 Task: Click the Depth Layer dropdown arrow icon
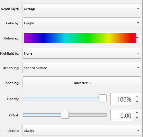(x=138, y=9)
